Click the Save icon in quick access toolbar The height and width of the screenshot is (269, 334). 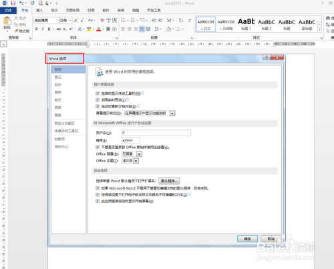(13, 3)
